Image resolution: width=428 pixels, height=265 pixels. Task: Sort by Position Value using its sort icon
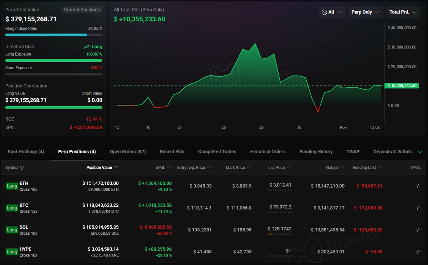[x=116, y=168]
